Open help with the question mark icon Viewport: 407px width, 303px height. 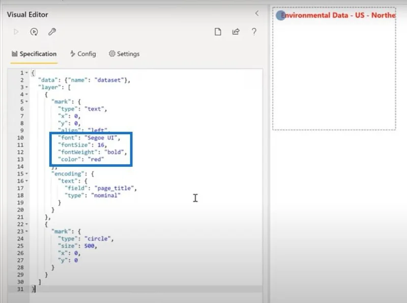(254, 32)
